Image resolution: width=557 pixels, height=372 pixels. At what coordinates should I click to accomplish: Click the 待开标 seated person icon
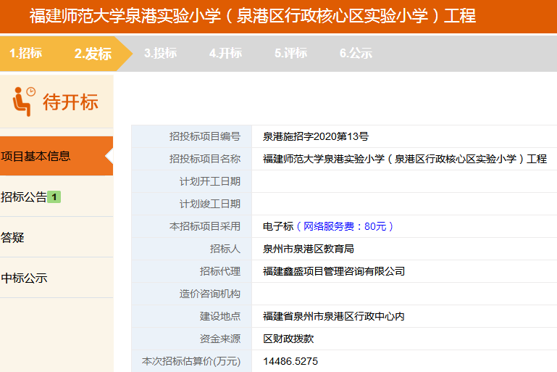[x=24, y=102]
